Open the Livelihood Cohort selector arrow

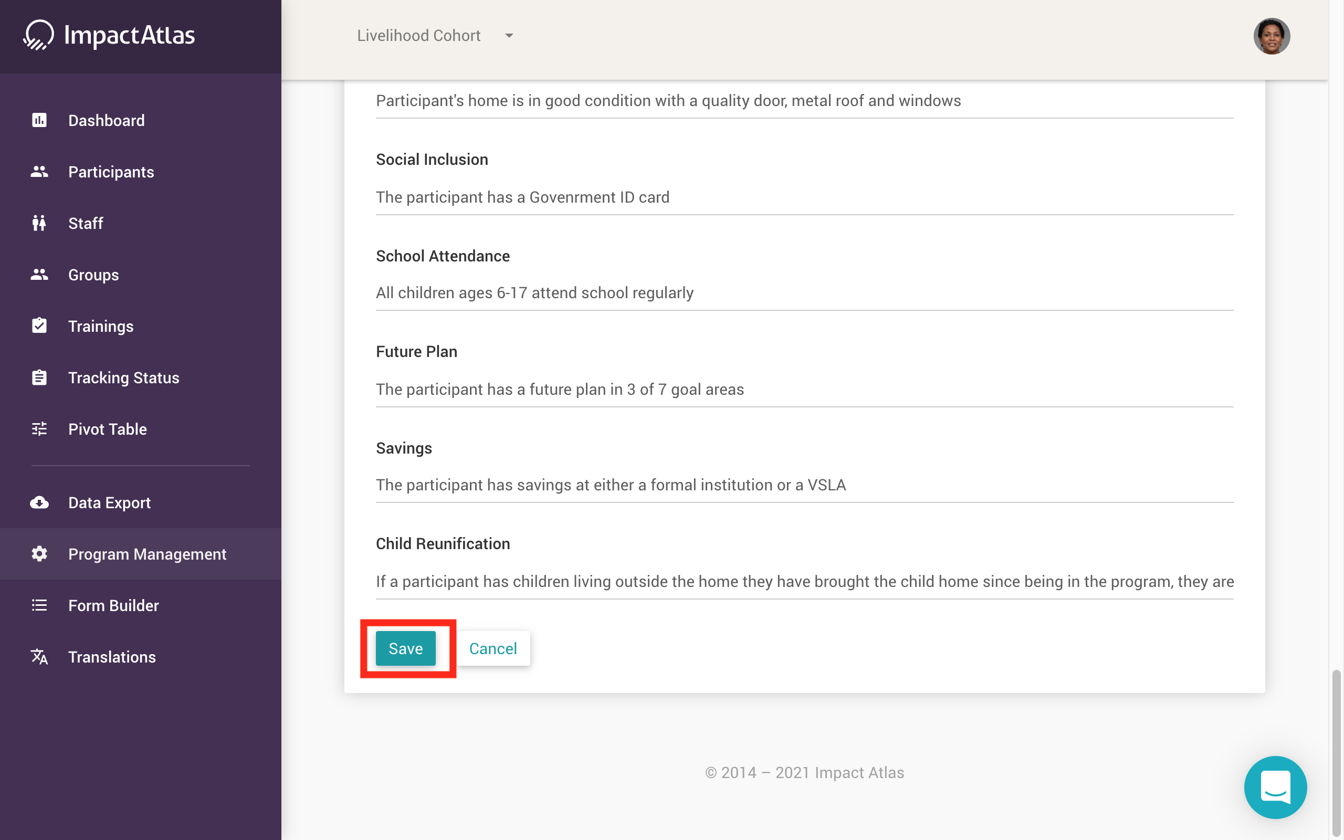pyautogui.click(x=509, y=36)
